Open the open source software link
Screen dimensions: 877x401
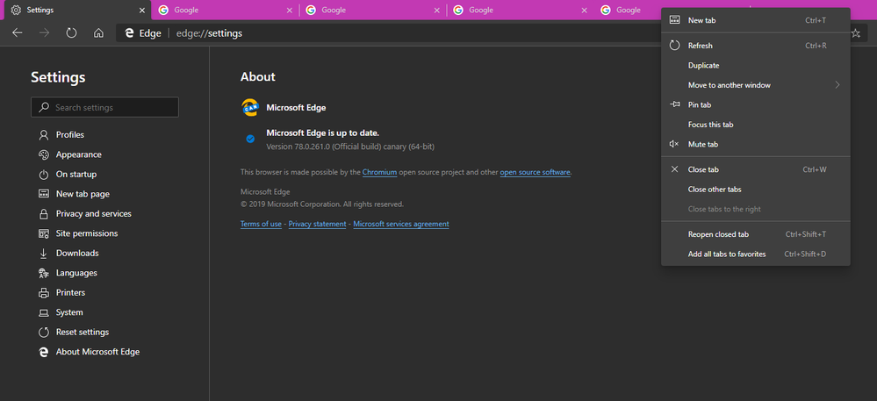(x=536, y=172)
